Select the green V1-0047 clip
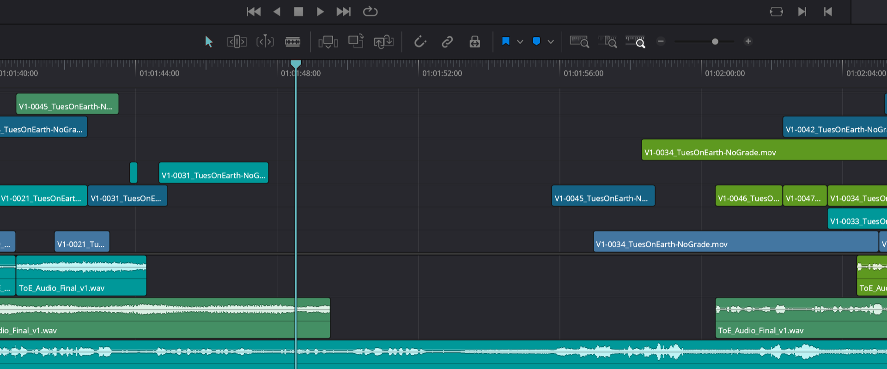The width and height of the screenshot is (887, 369). pyautogui.click(x=805, y=196)
